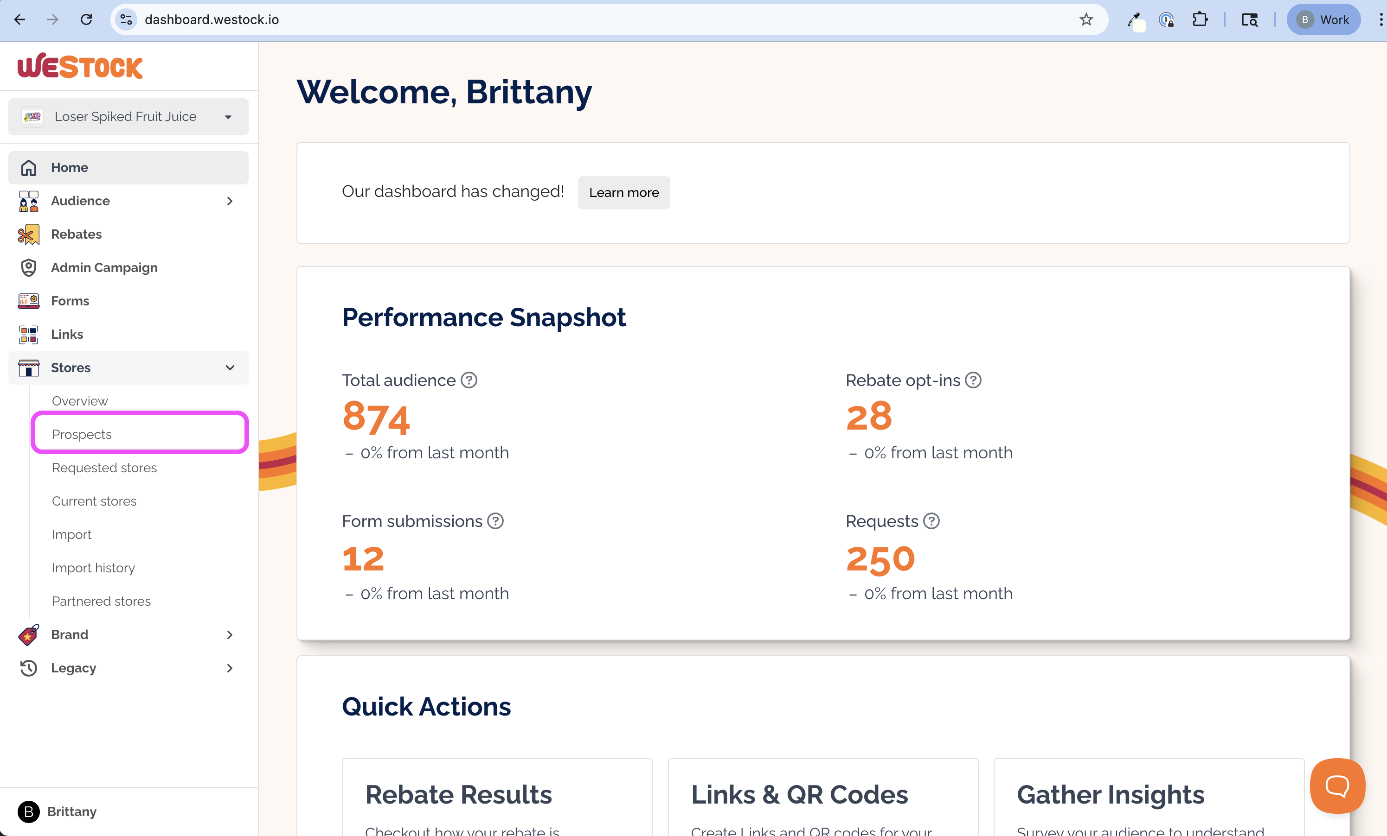Click the Forms sidebar icon
The height and width of the screenshot is (836, 1387).
[x=28, y=301]
